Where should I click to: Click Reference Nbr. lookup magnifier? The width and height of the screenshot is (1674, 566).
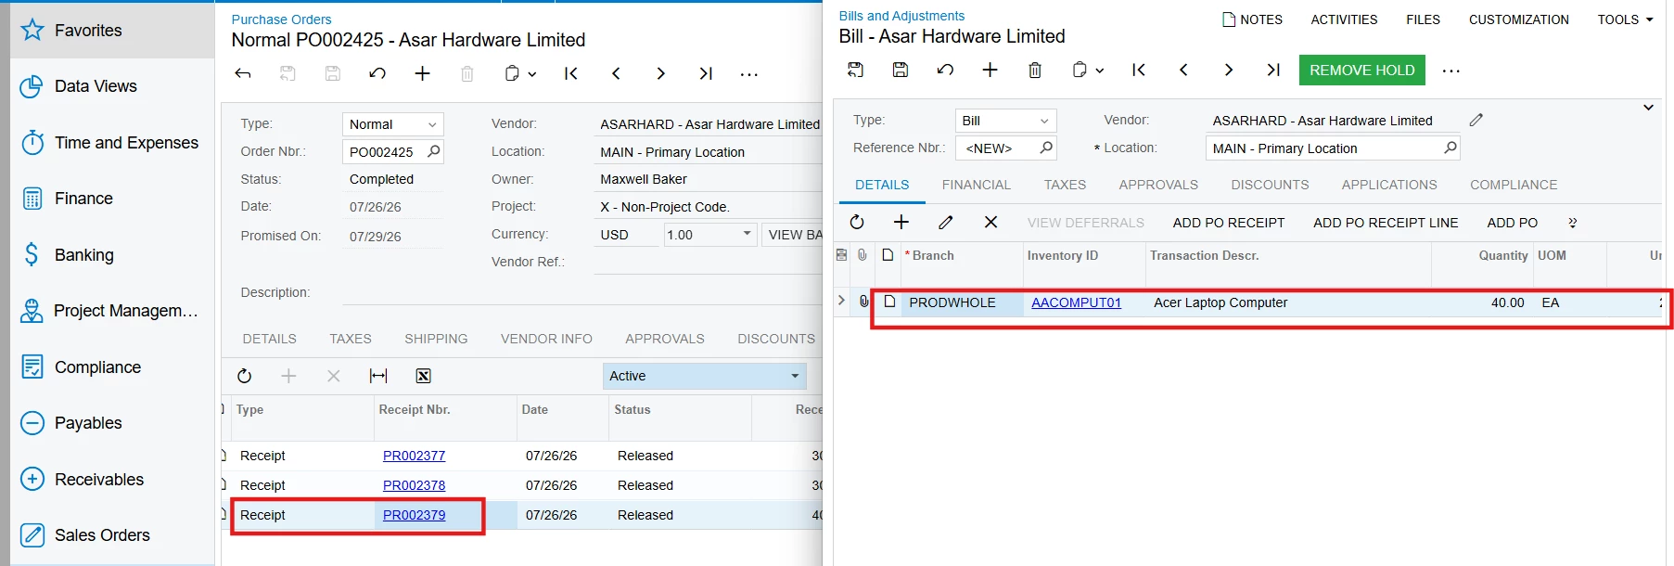click(1046, 148)
